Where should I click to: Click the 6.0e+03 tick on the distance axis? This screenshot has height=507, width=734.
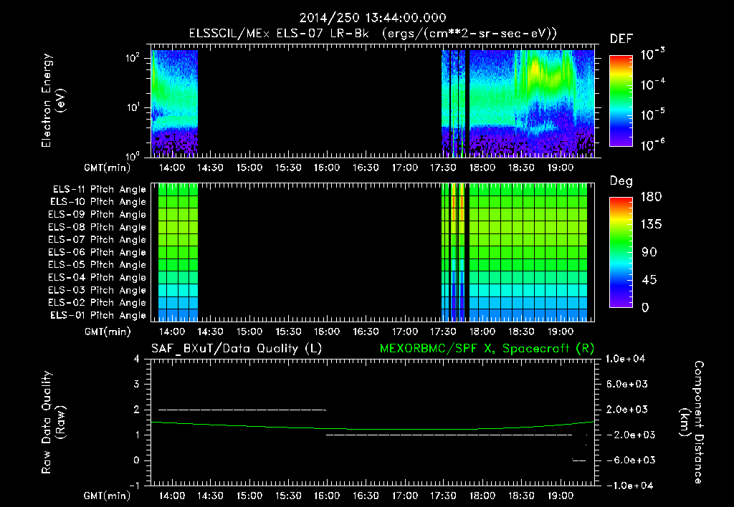(626, 385)
